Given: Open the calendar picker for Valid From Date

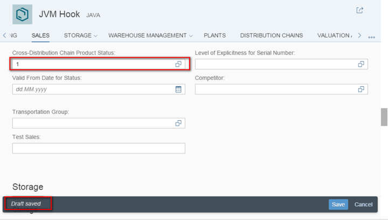Looking at the screenshot, I should [x=178, y=89].
